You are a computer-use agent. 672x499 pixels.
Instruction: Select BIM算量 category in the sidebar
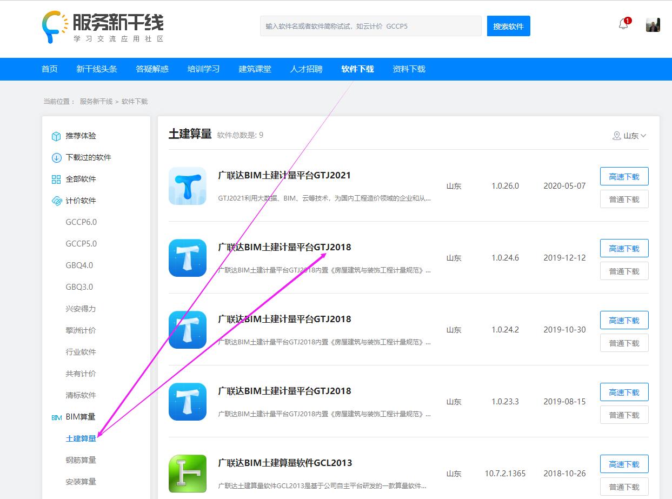[81, 417]
